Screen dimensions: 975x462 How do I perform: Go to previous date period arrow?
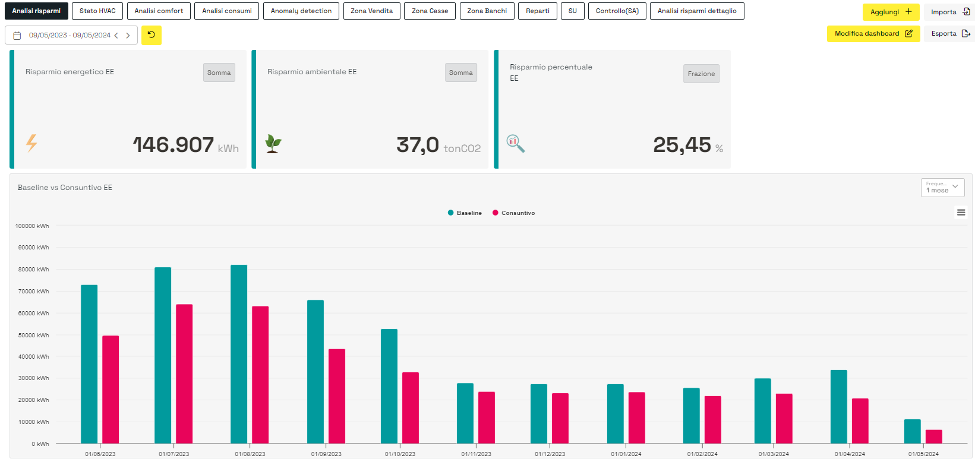click(116, 36)
